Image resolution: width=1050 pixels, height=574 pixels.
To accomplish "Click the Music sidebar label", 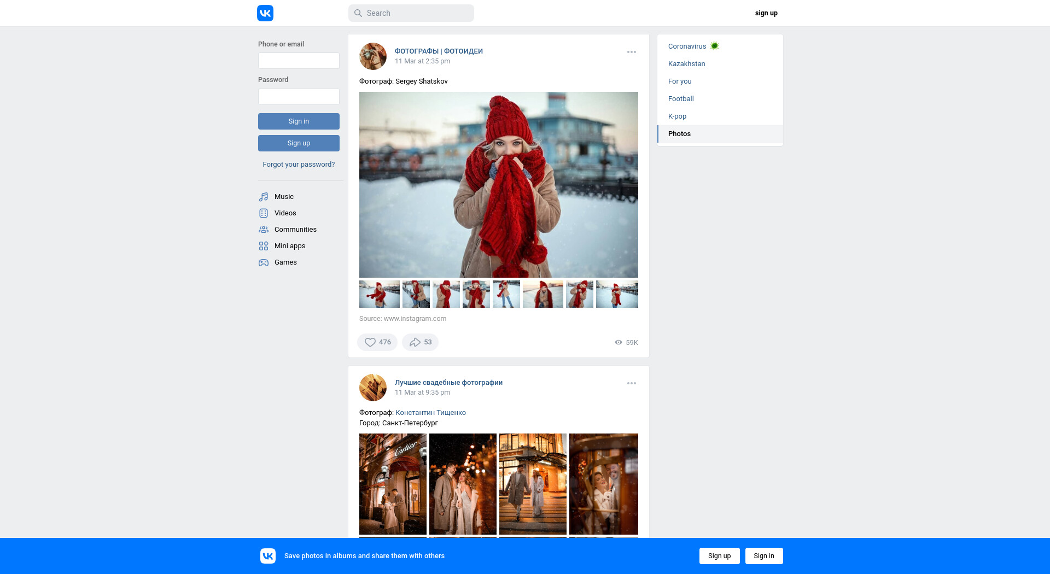I will (x=284, y=197).
